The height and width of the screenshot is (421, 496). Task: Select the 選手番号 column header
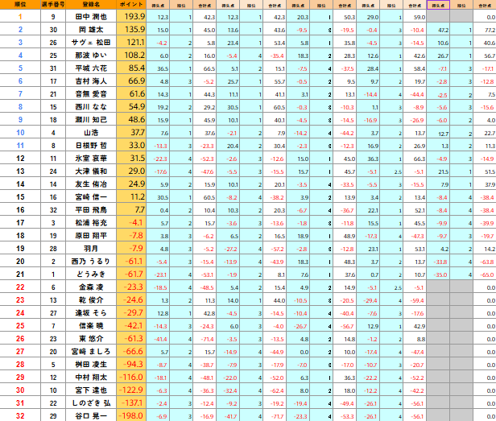[53, 5]
